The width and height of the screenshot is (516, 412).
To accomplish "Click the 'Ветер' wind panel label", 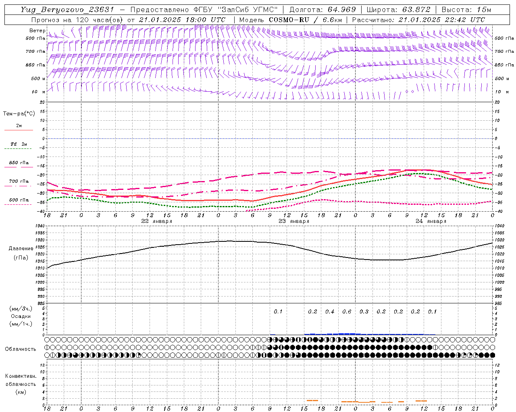I will [x=37, y=31].
